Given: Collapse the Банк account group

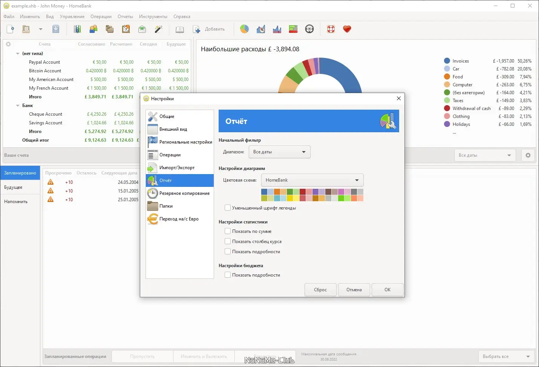Looking at the screenshot, I should pyautogui.click(x=18, y=106).
